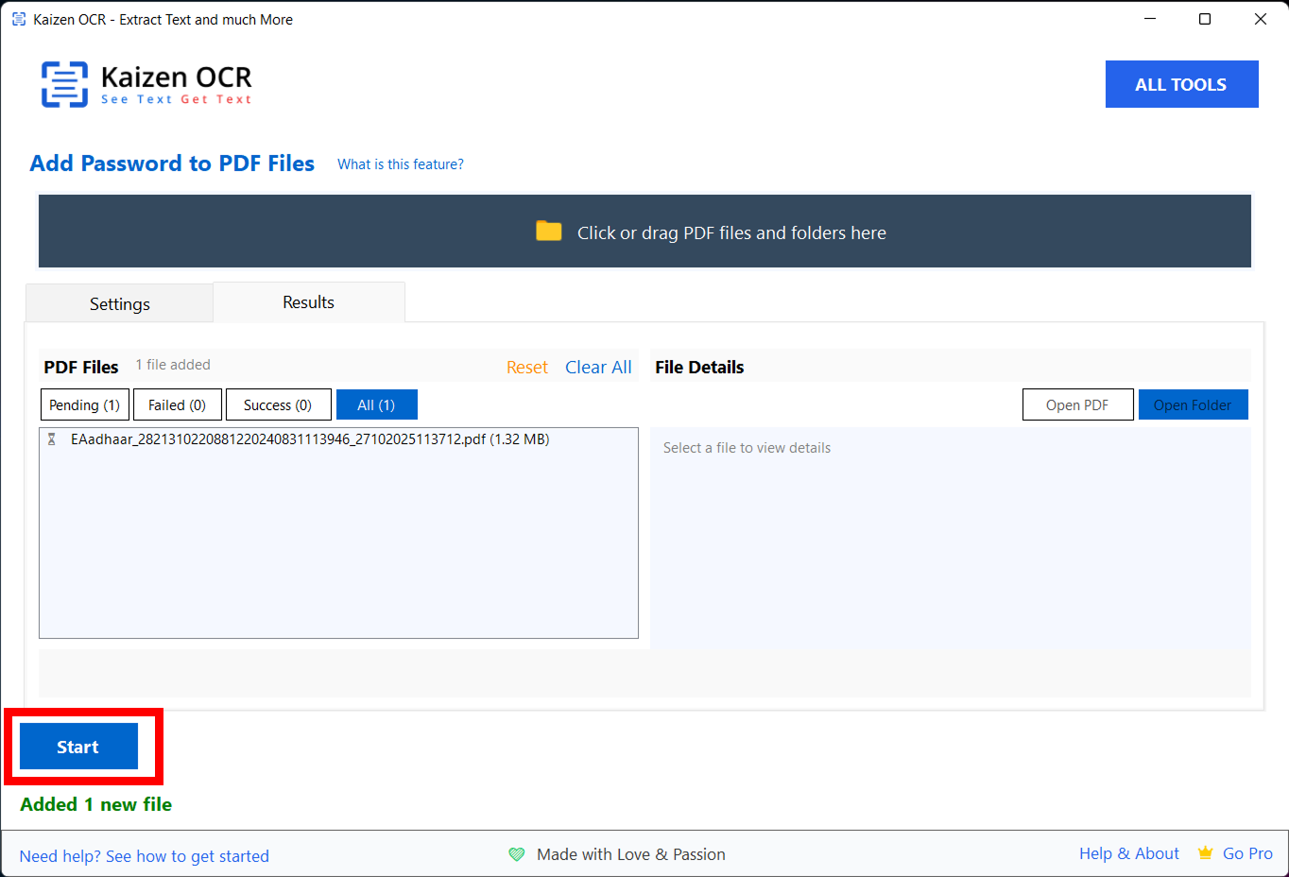Click the green heart icon in footer
1289x877 pixels.
(516, 854)
